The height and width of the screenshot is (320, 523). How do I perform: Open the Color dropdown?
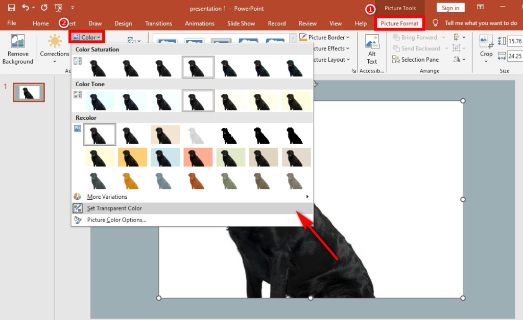(86, 37)
